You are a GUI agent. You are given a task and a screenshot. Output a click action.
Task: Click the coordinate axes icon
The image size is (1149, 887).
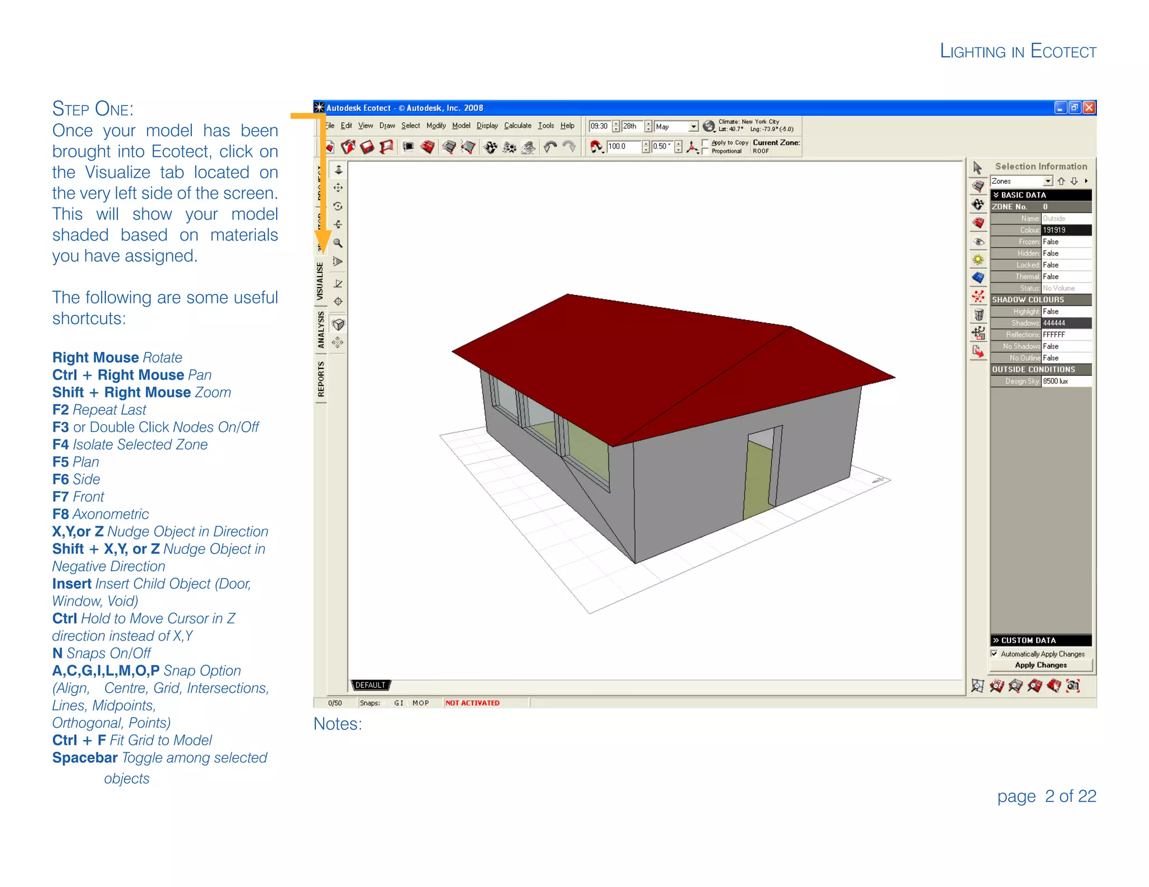click(x=693, y=147)
